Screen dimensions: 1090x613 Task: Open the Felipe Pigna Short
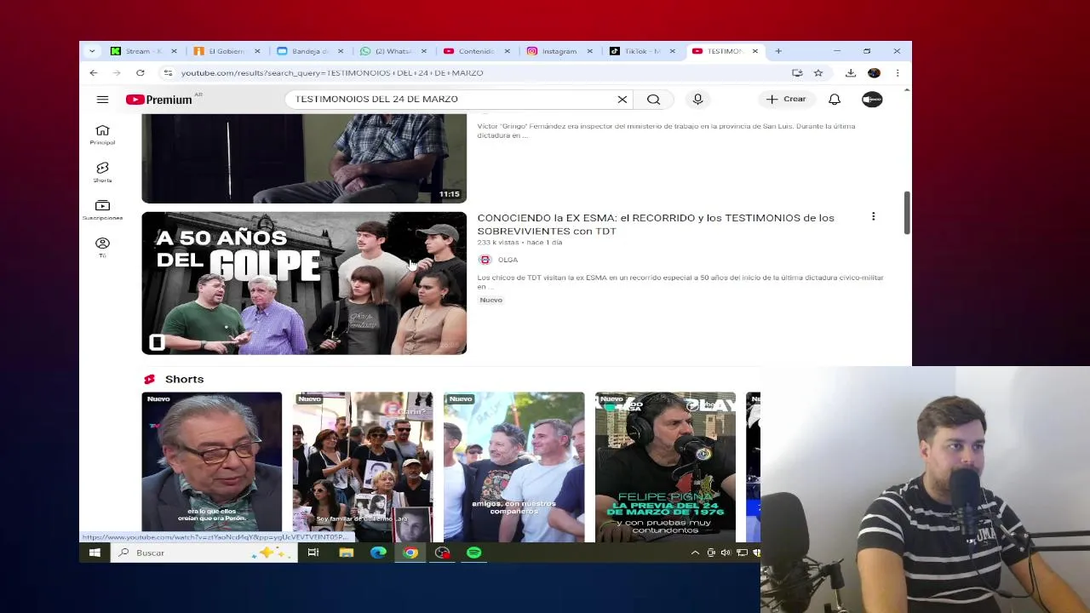[665, 467]
